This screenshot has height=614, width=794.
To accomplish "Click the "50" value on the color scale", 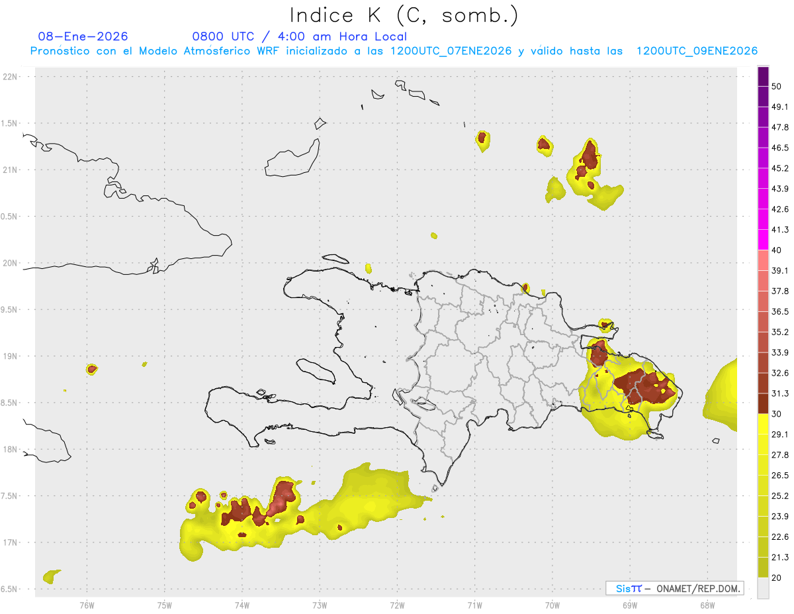I will tap(777, 86).
